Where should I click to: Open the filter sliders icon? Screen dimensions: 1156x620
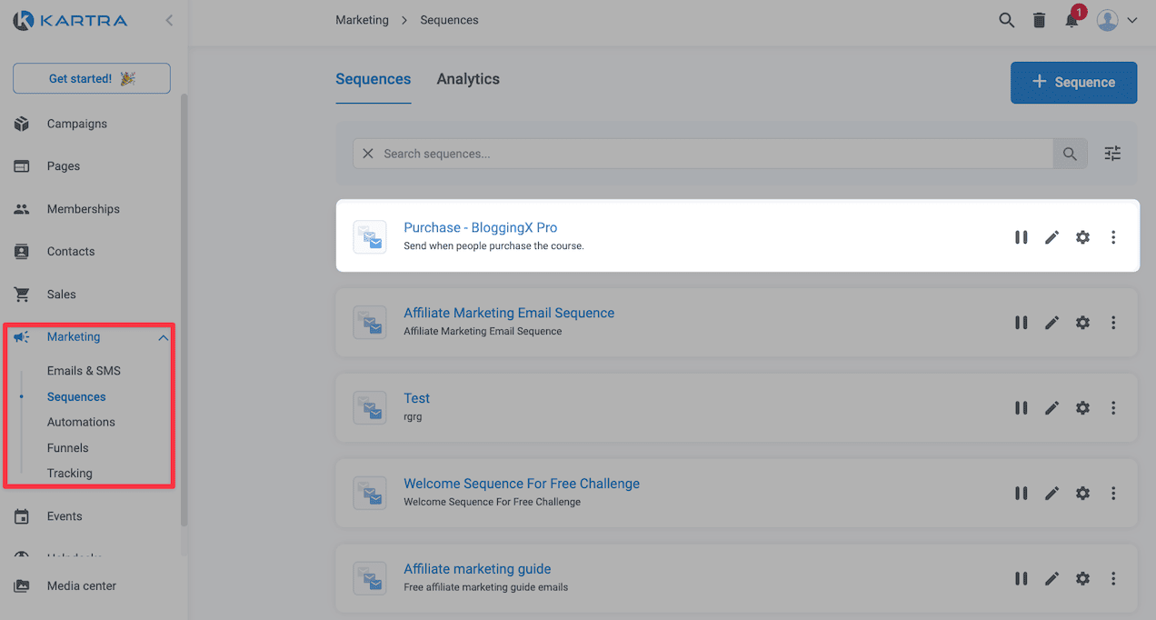(x=1112, y=154)
